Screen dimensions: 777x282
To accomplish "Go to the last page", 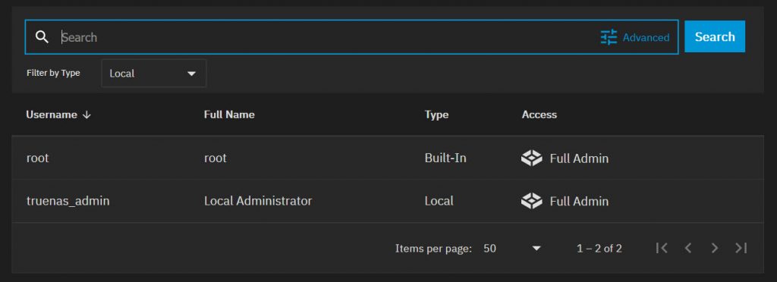I will (741, 248).
